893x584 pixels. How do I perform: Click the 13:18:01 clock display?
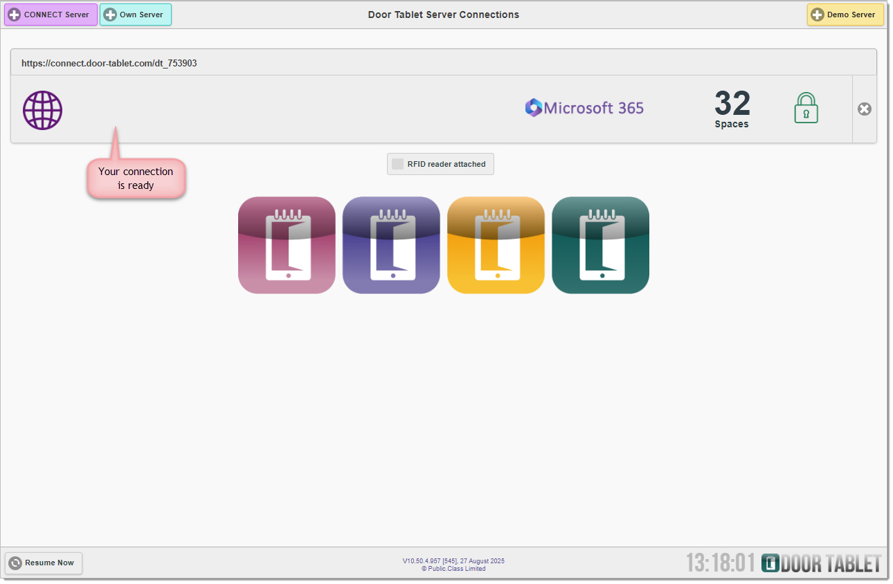point(720,563)
